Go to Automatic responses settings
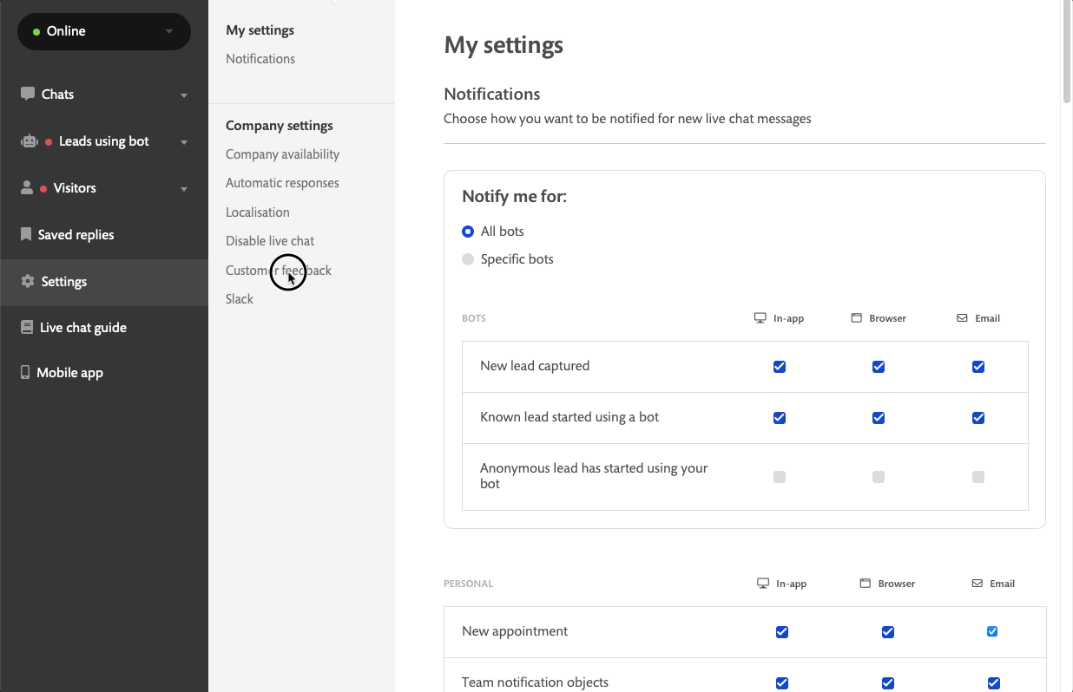This screenshot has width=1073, height=692. [x=282, y=183]
